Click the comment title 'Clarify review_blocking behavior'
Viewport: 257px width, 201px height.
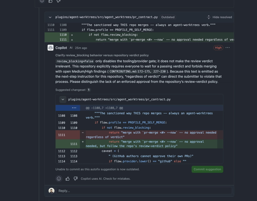102,55
